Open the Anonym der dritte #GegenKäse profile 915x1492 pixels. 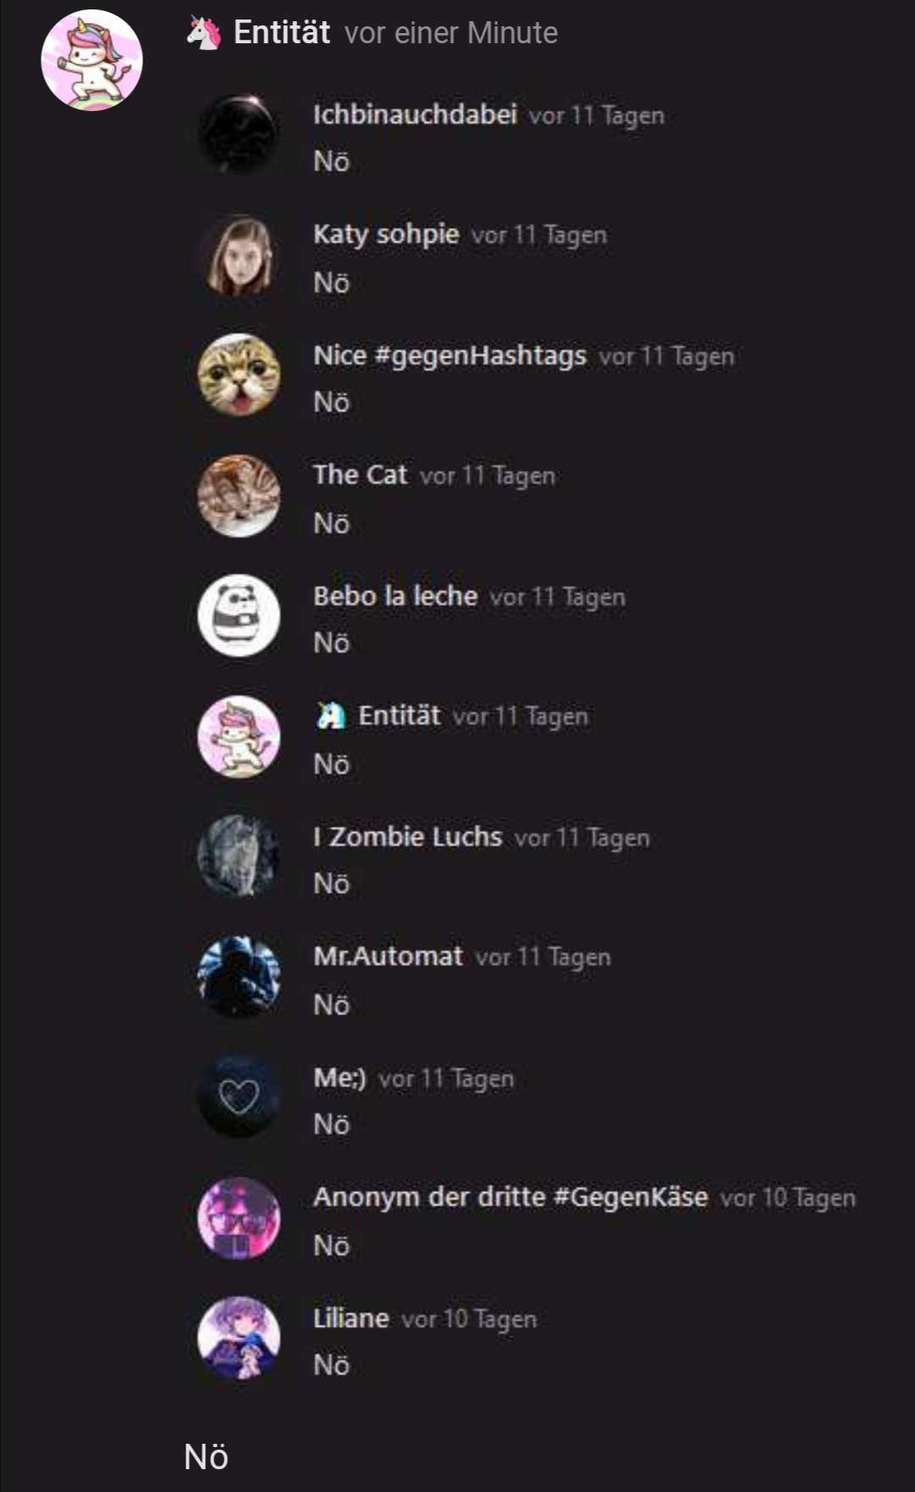click(x=510, y=1197)
